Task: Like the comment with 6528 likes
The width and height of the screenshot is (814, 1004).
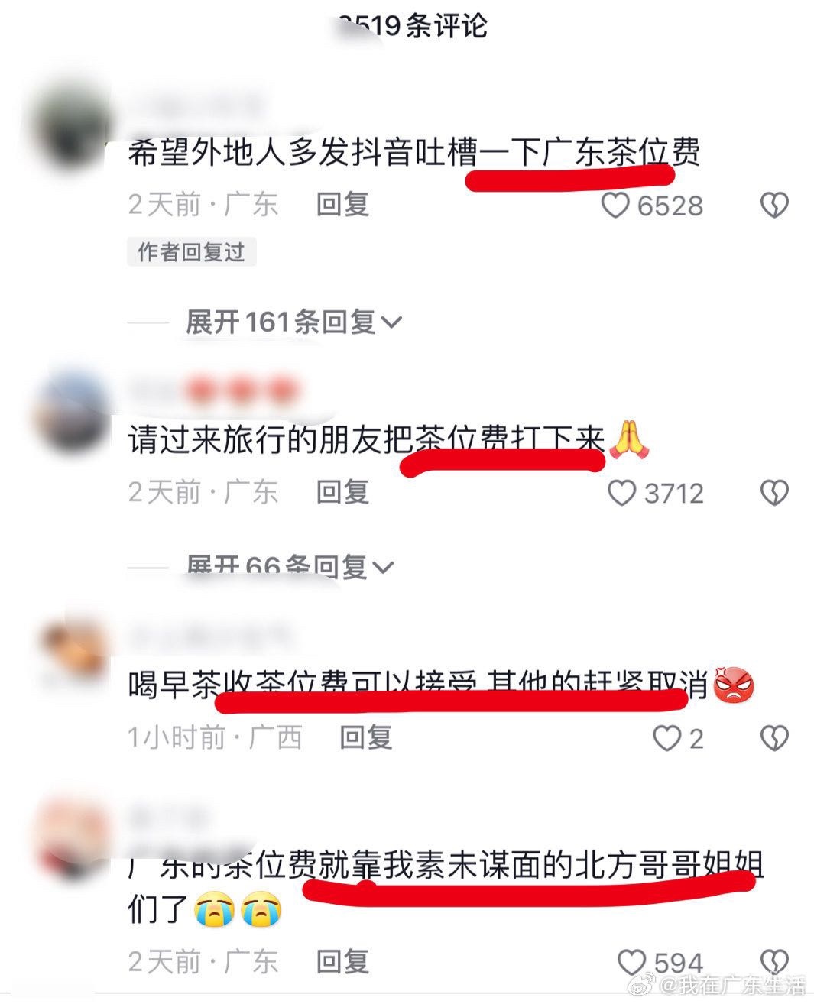Action: click(615, 205)
